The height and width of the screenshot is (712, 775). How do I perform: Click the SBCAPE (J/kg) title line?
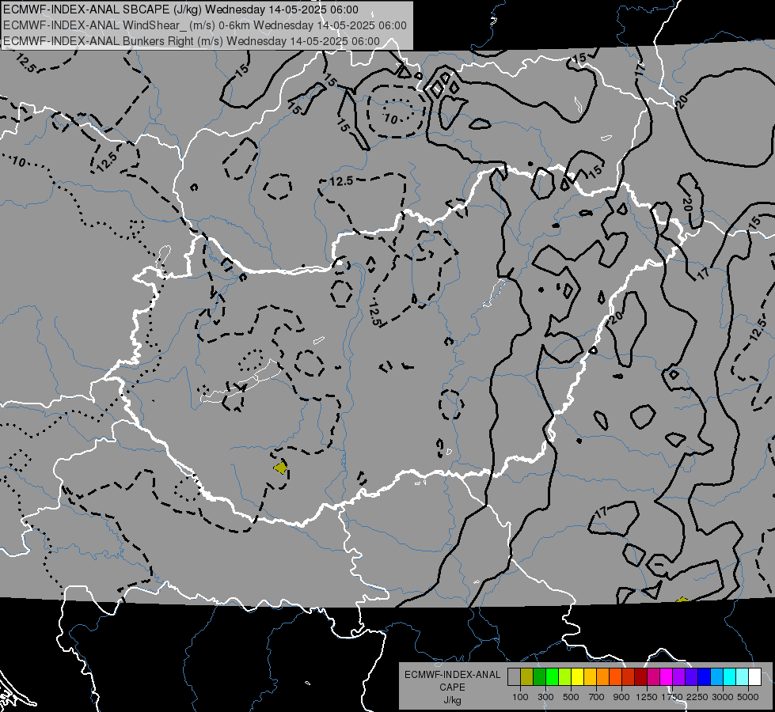[x=181, y=9]
